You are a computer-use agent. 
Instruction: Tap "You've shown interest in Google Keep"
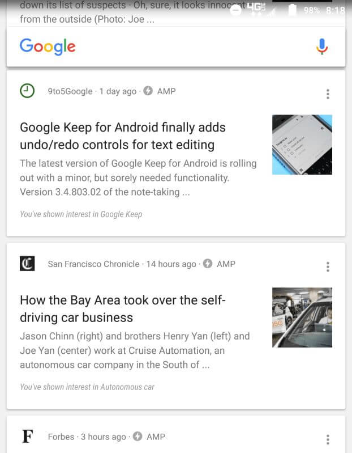pos(81,214)
